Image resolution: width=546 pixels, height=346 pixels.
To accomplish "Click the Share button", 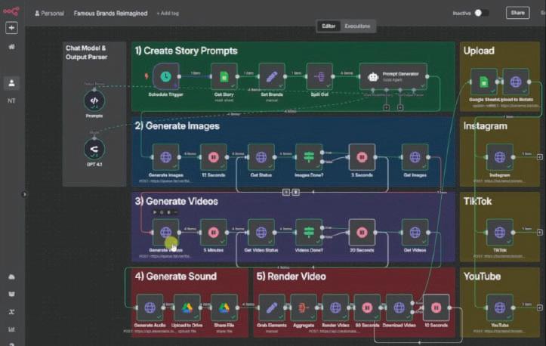I will [517, 13].
